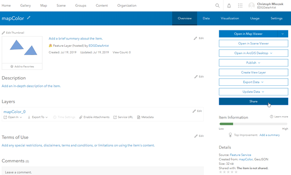Click Add an in-depth description link

click(31, 86)
